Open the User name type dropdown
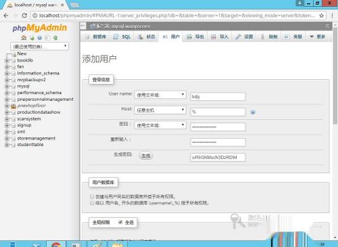Screen dimensions: 338x247 point(160,95)
